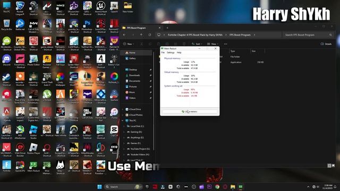The image size is (340, 191).
Task: Click the Fortnite Chapter 4 FPS Boost Pack breadcrumb
Action: click(x=195, y=35)
